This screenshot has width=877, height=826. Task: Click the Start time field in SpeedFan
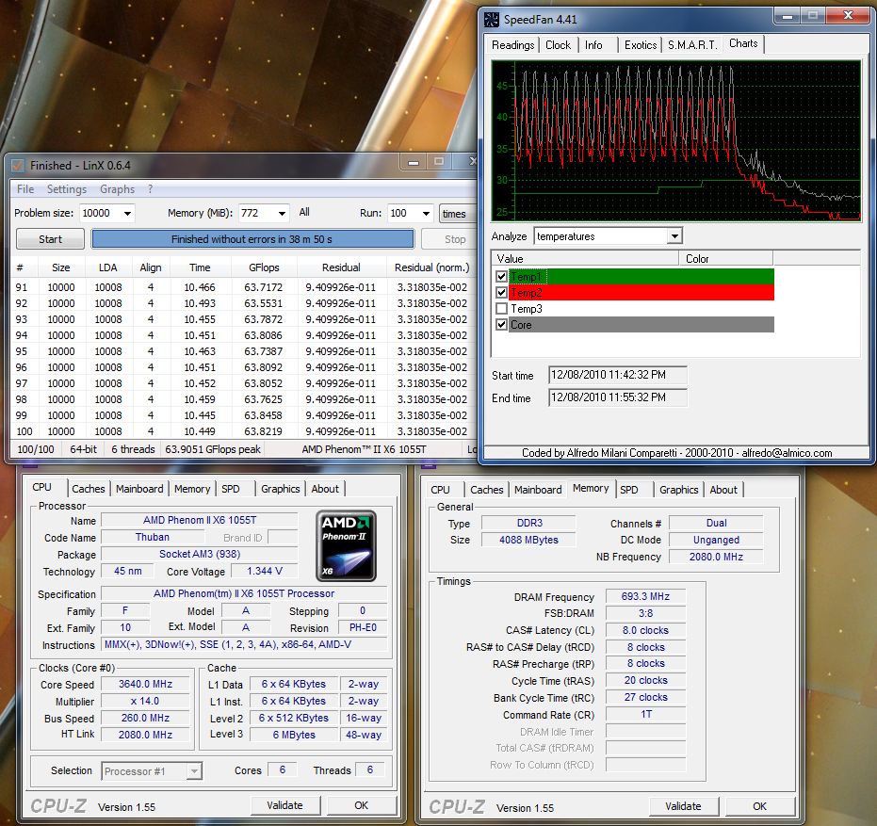[618, 375]
